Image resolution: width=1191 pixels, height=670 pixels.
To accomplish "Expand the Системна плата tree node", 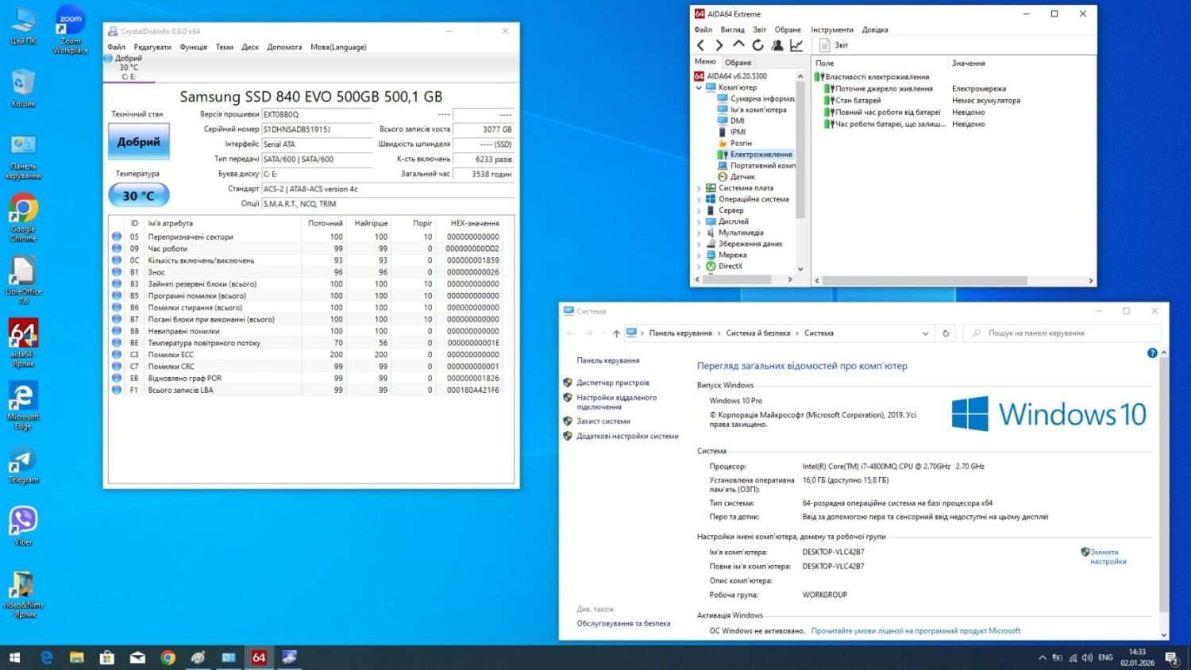I will pos(699,188).
